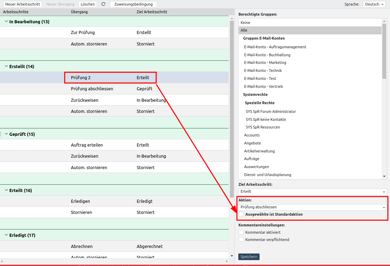Collapse the Geprüft (15) group chevron
390x266 pixels.
pyautogui.click(x=6, y=134)
